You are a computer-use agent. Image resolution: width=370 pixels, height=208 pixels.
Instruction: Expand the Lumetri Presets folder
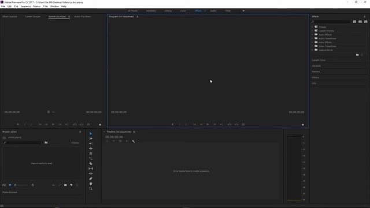pyautogui.click(x=312, y=31)
